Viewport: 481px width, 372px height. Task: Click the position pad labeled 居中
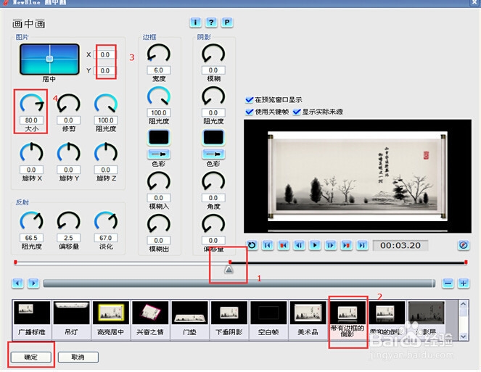[x=49, y=59]
